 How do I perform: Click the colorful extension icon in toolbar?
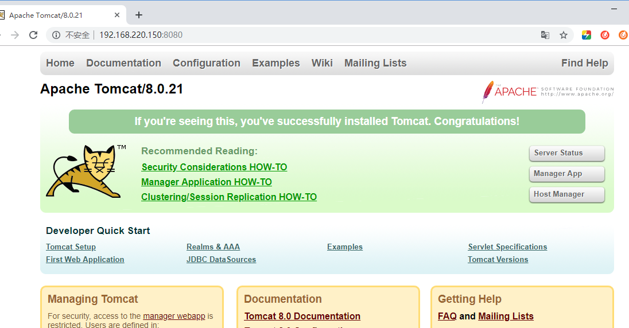[x=587, y=36]
